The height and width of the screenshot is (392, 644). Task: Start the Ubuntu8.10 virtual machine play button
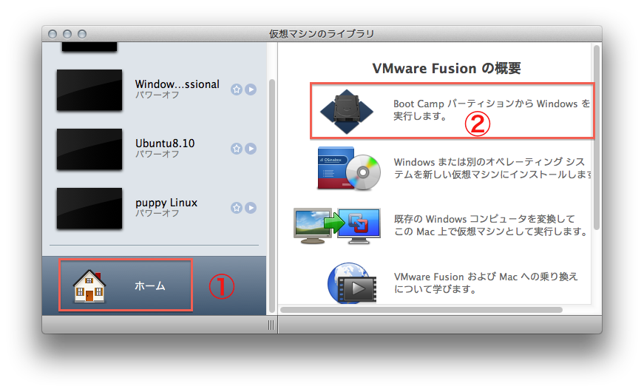click(251, 149)
